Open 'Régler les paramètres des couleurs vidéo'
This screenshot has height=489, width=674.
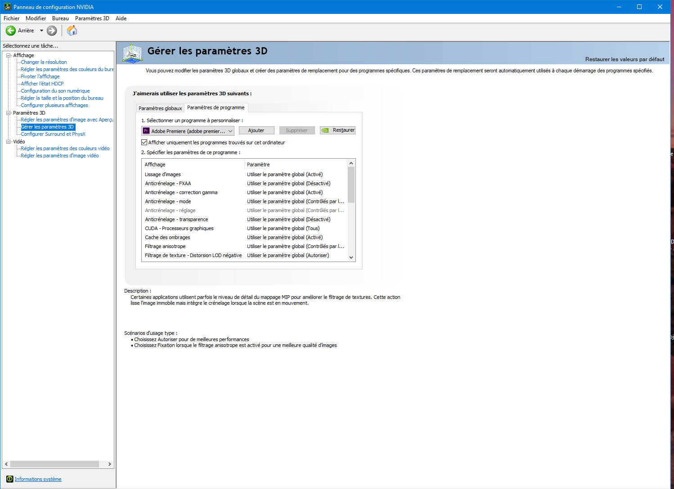click(65, 148)
